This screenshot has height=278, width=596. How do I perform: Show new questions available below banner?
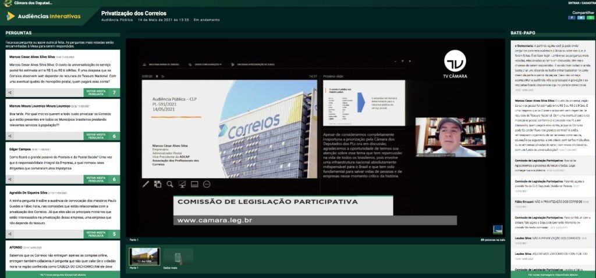click(62, 275)
